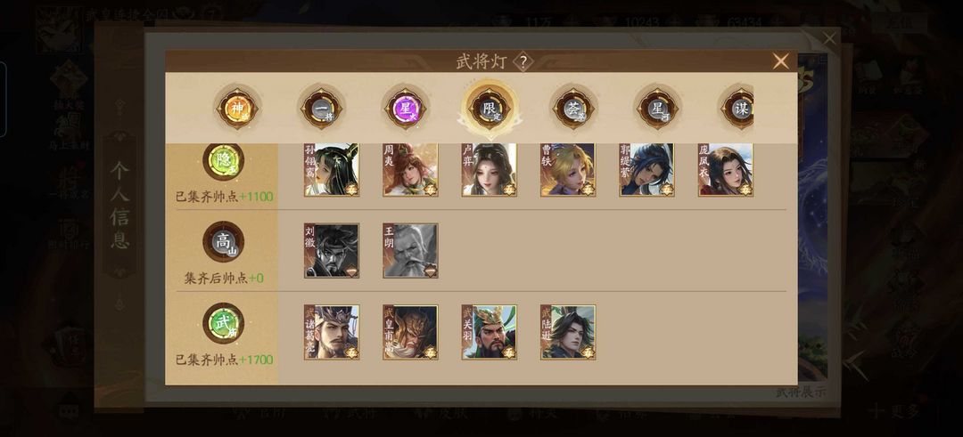Open 刘徽 greyed-out general portrait
Screen dimensions: 963x437
332,251
